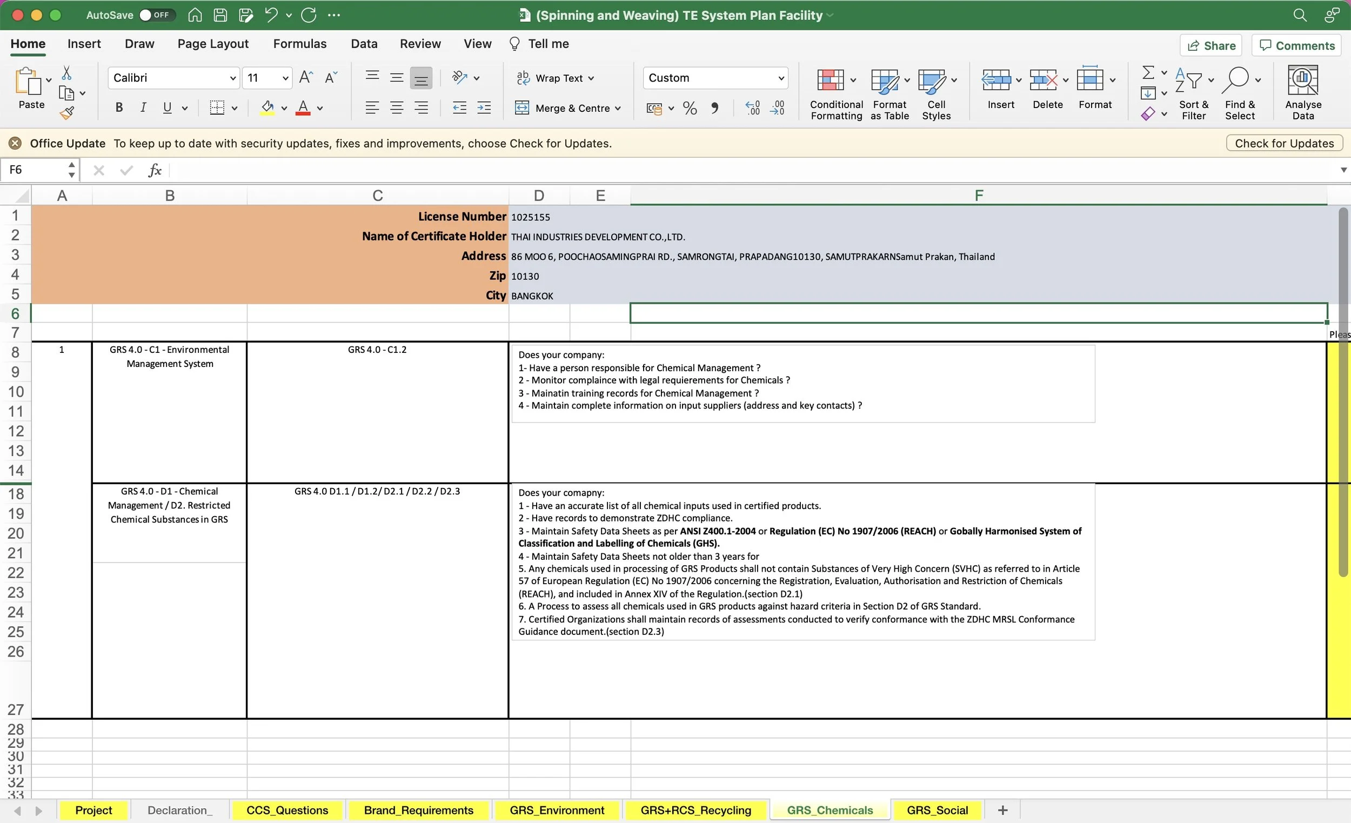Click the AutoSum sigma icon
Screen dimensions: 1351x823
(1148, 72)
